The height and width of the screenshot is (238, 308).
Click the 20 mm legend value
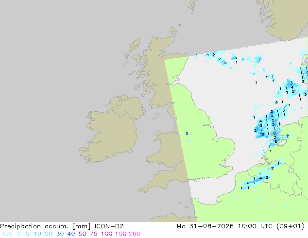click(49, 234)
